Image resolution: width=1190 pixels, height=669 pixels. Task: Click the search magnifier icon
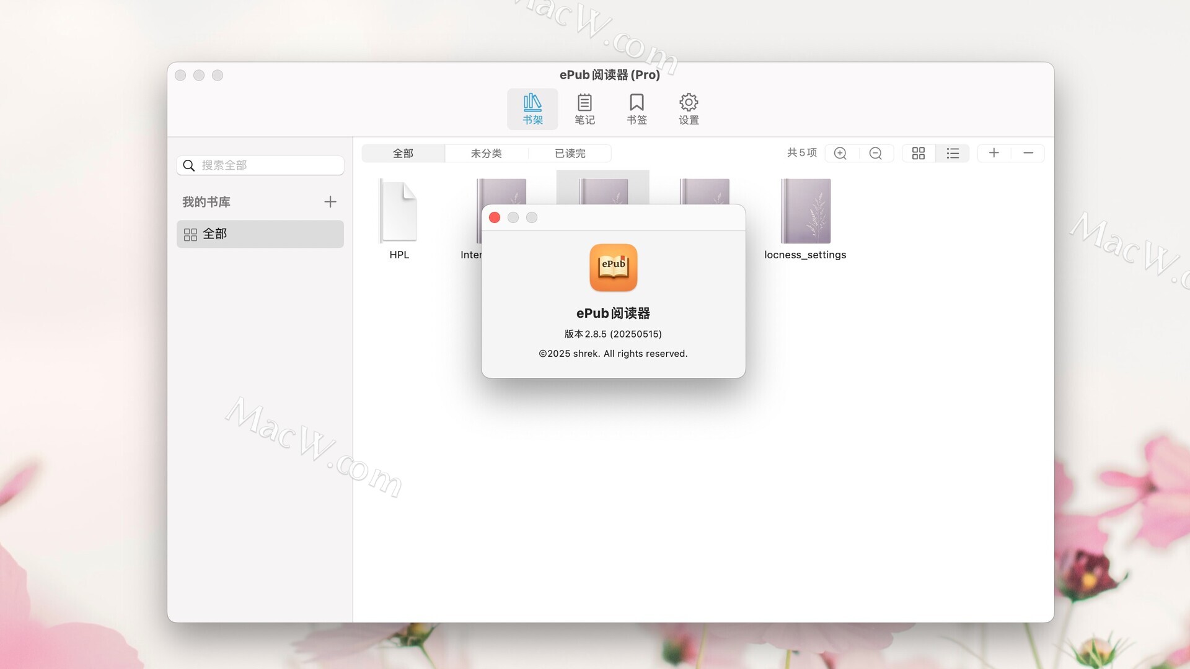tap(189, 165)
